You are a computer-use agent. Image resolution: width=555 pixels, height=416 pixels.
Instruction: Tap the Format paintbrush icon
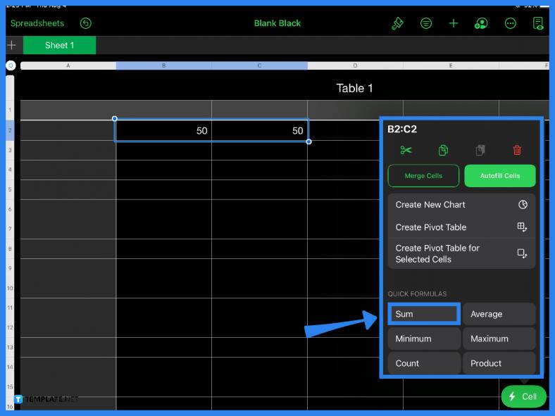click(x=397, y=23)
